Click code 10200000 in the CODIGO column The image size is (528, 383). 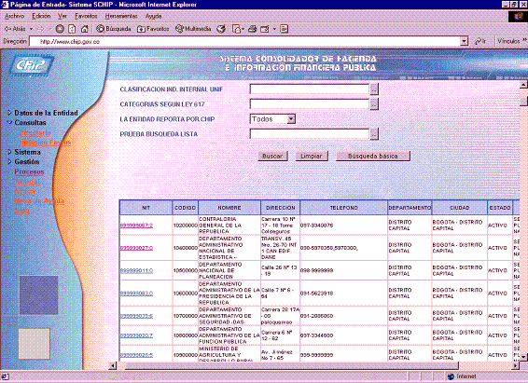(186, 226)
